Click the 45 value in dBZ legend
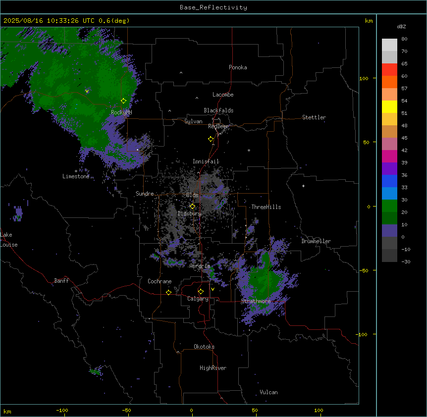The width and height of the screenshot is (427, 417). click(404, 138)
